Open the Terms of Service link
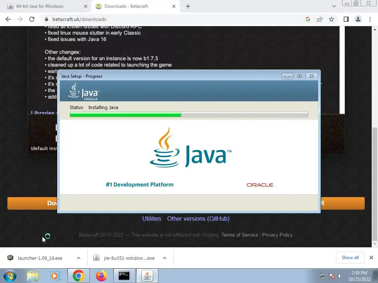This screenshot has width=378, height=283. coord(240,235)
